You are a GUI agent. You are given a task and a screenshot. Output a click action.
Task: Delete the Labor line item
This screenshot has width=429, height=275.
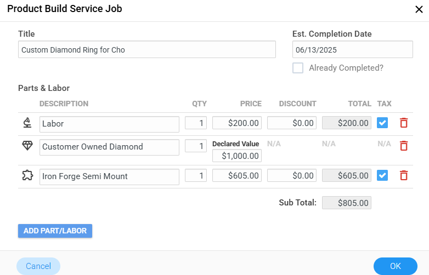pyautogui.click(x=404, y=123)
